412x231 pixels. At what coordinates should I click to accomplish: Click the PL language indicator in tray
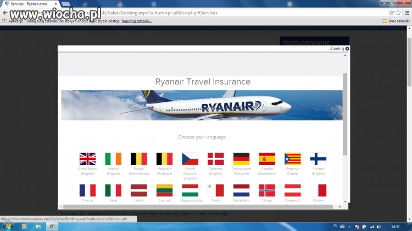pos(335,226)
